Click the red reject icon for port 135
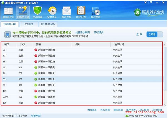168x118 pixels. click(x=36, y=103)
